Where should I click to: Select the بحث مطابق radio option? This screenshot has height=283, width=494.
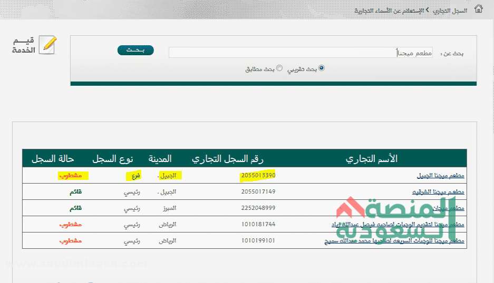coord(279,68)
